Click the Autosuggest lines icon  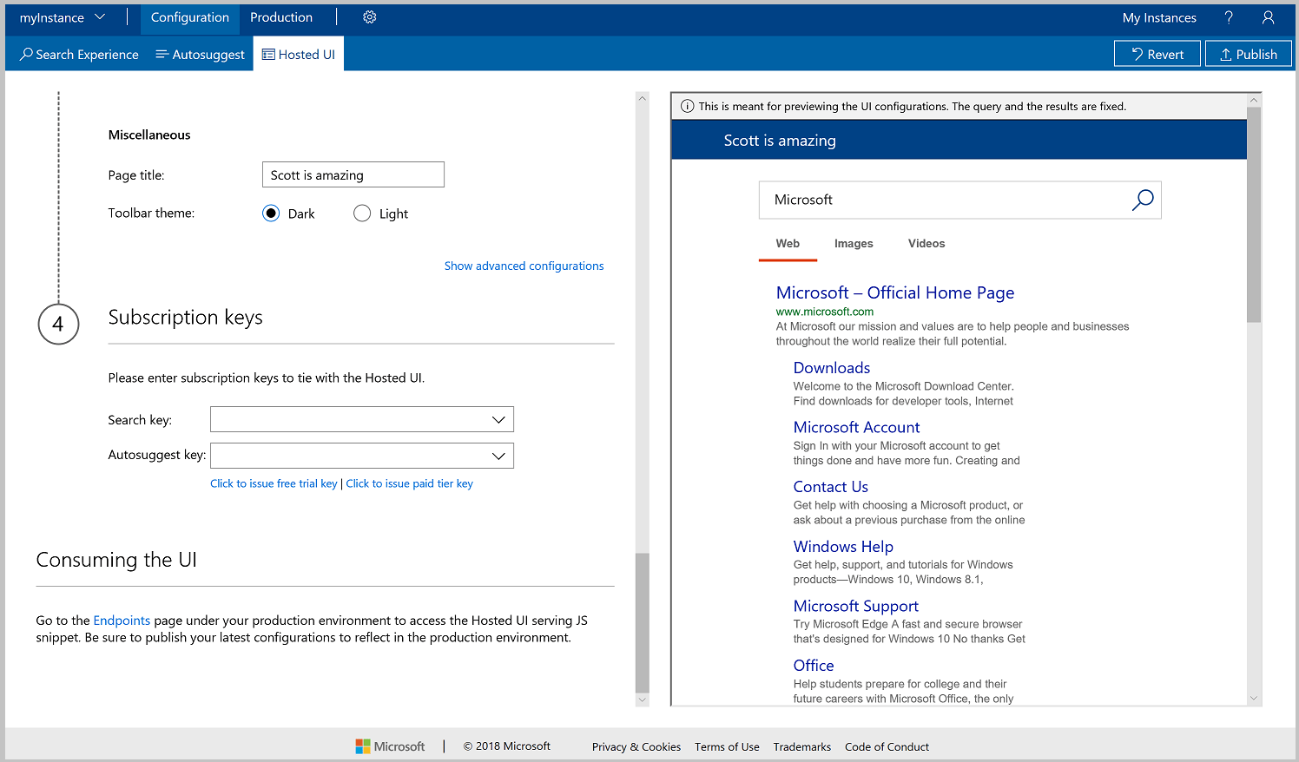[161, 54]
